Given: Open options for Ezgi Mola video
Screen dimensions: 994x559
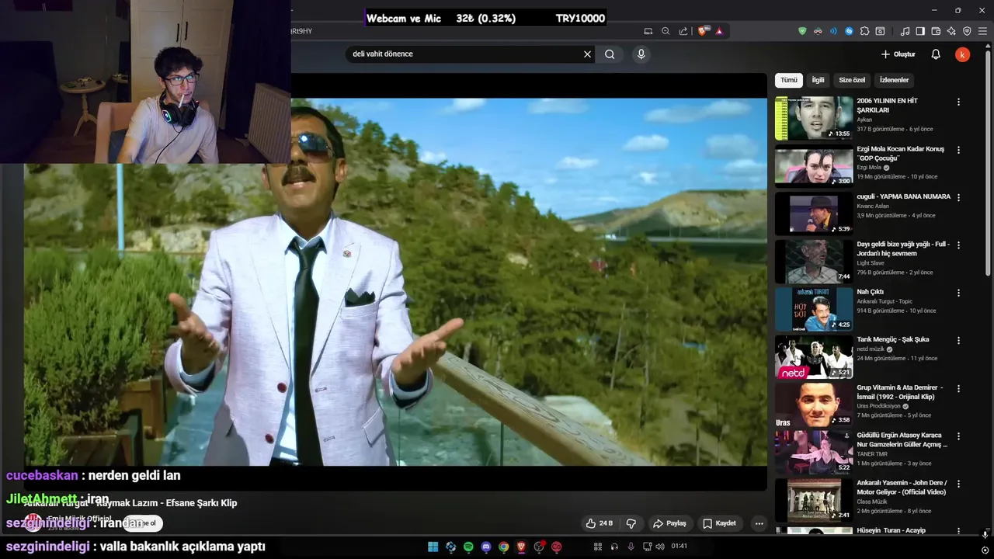Looking at the screenshot, I should 958,150.
